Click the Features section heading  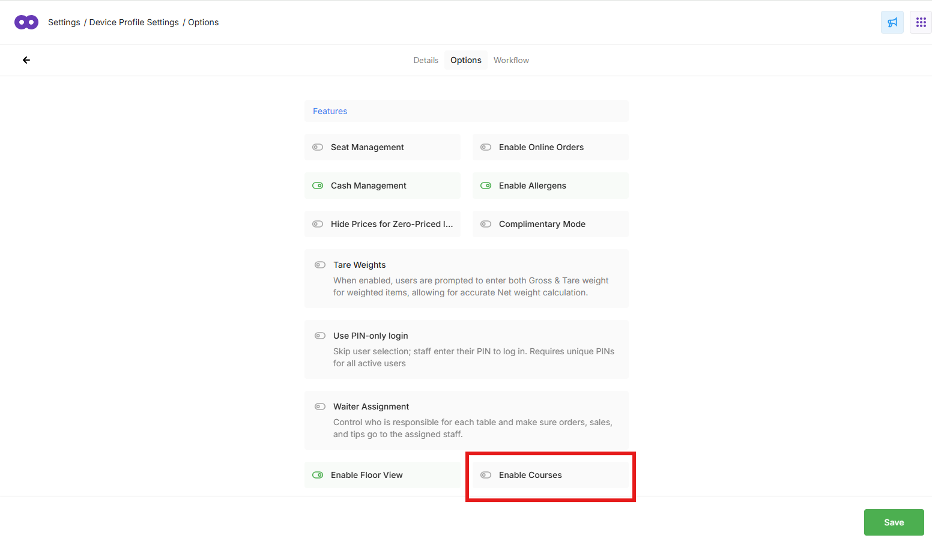coord(330,111)
